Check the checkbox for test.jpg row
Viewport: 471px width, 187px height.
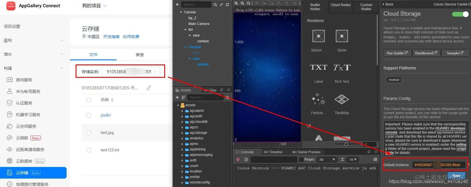[89, 133]
